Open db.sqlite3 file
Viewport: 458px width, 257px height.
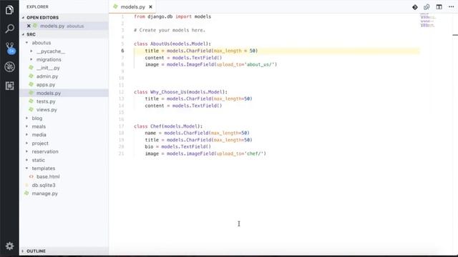(x=44, y=185)
